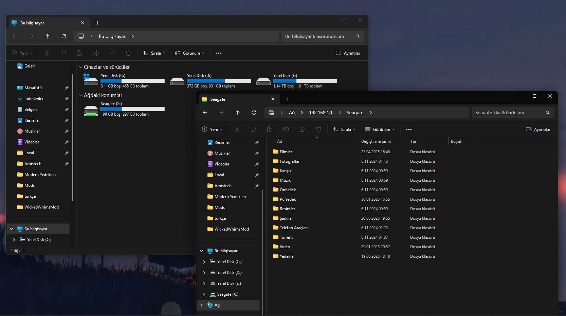Add new tab in Bu bilgisayar window

(x=97, y=23)
